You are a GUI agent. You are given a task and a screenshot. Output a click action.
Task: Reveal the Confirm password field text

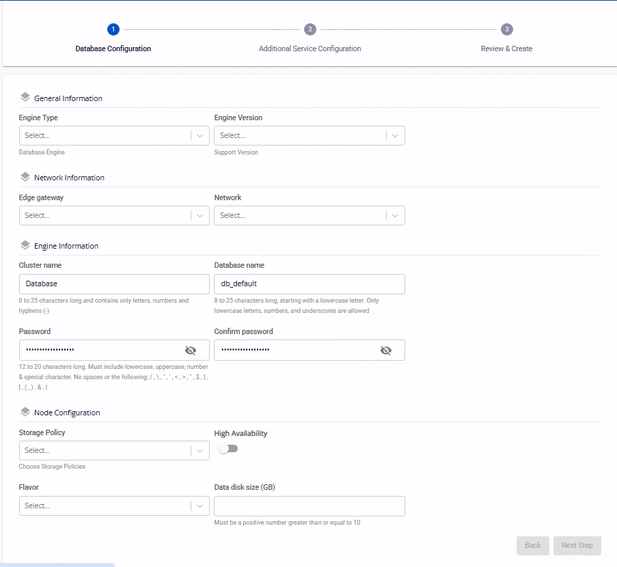386,350
